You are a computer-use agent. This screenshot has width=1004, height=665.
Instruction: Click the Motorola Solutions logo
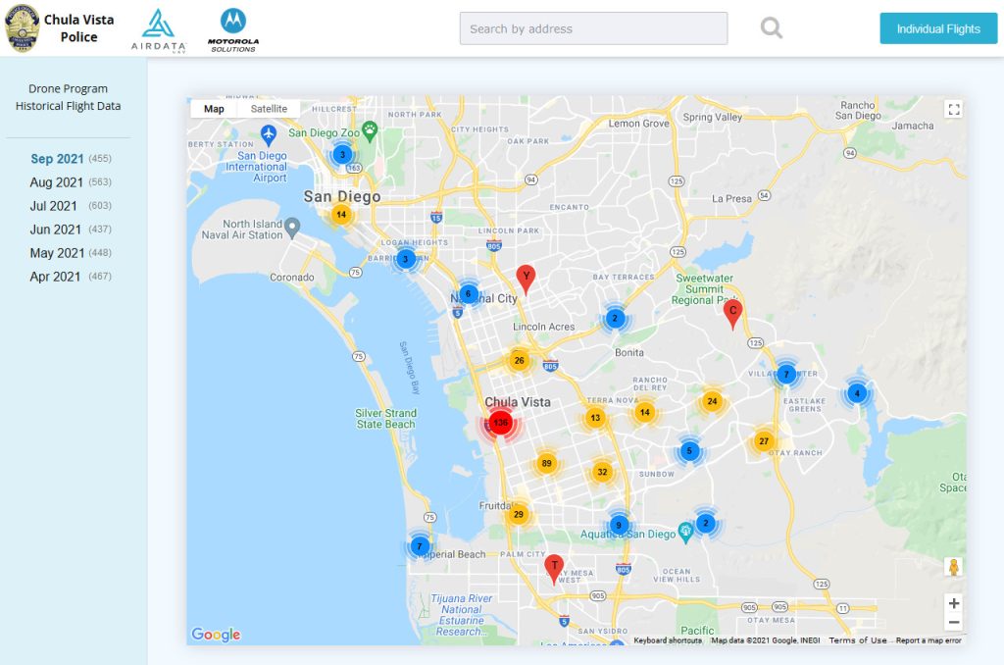click(231, 27)
